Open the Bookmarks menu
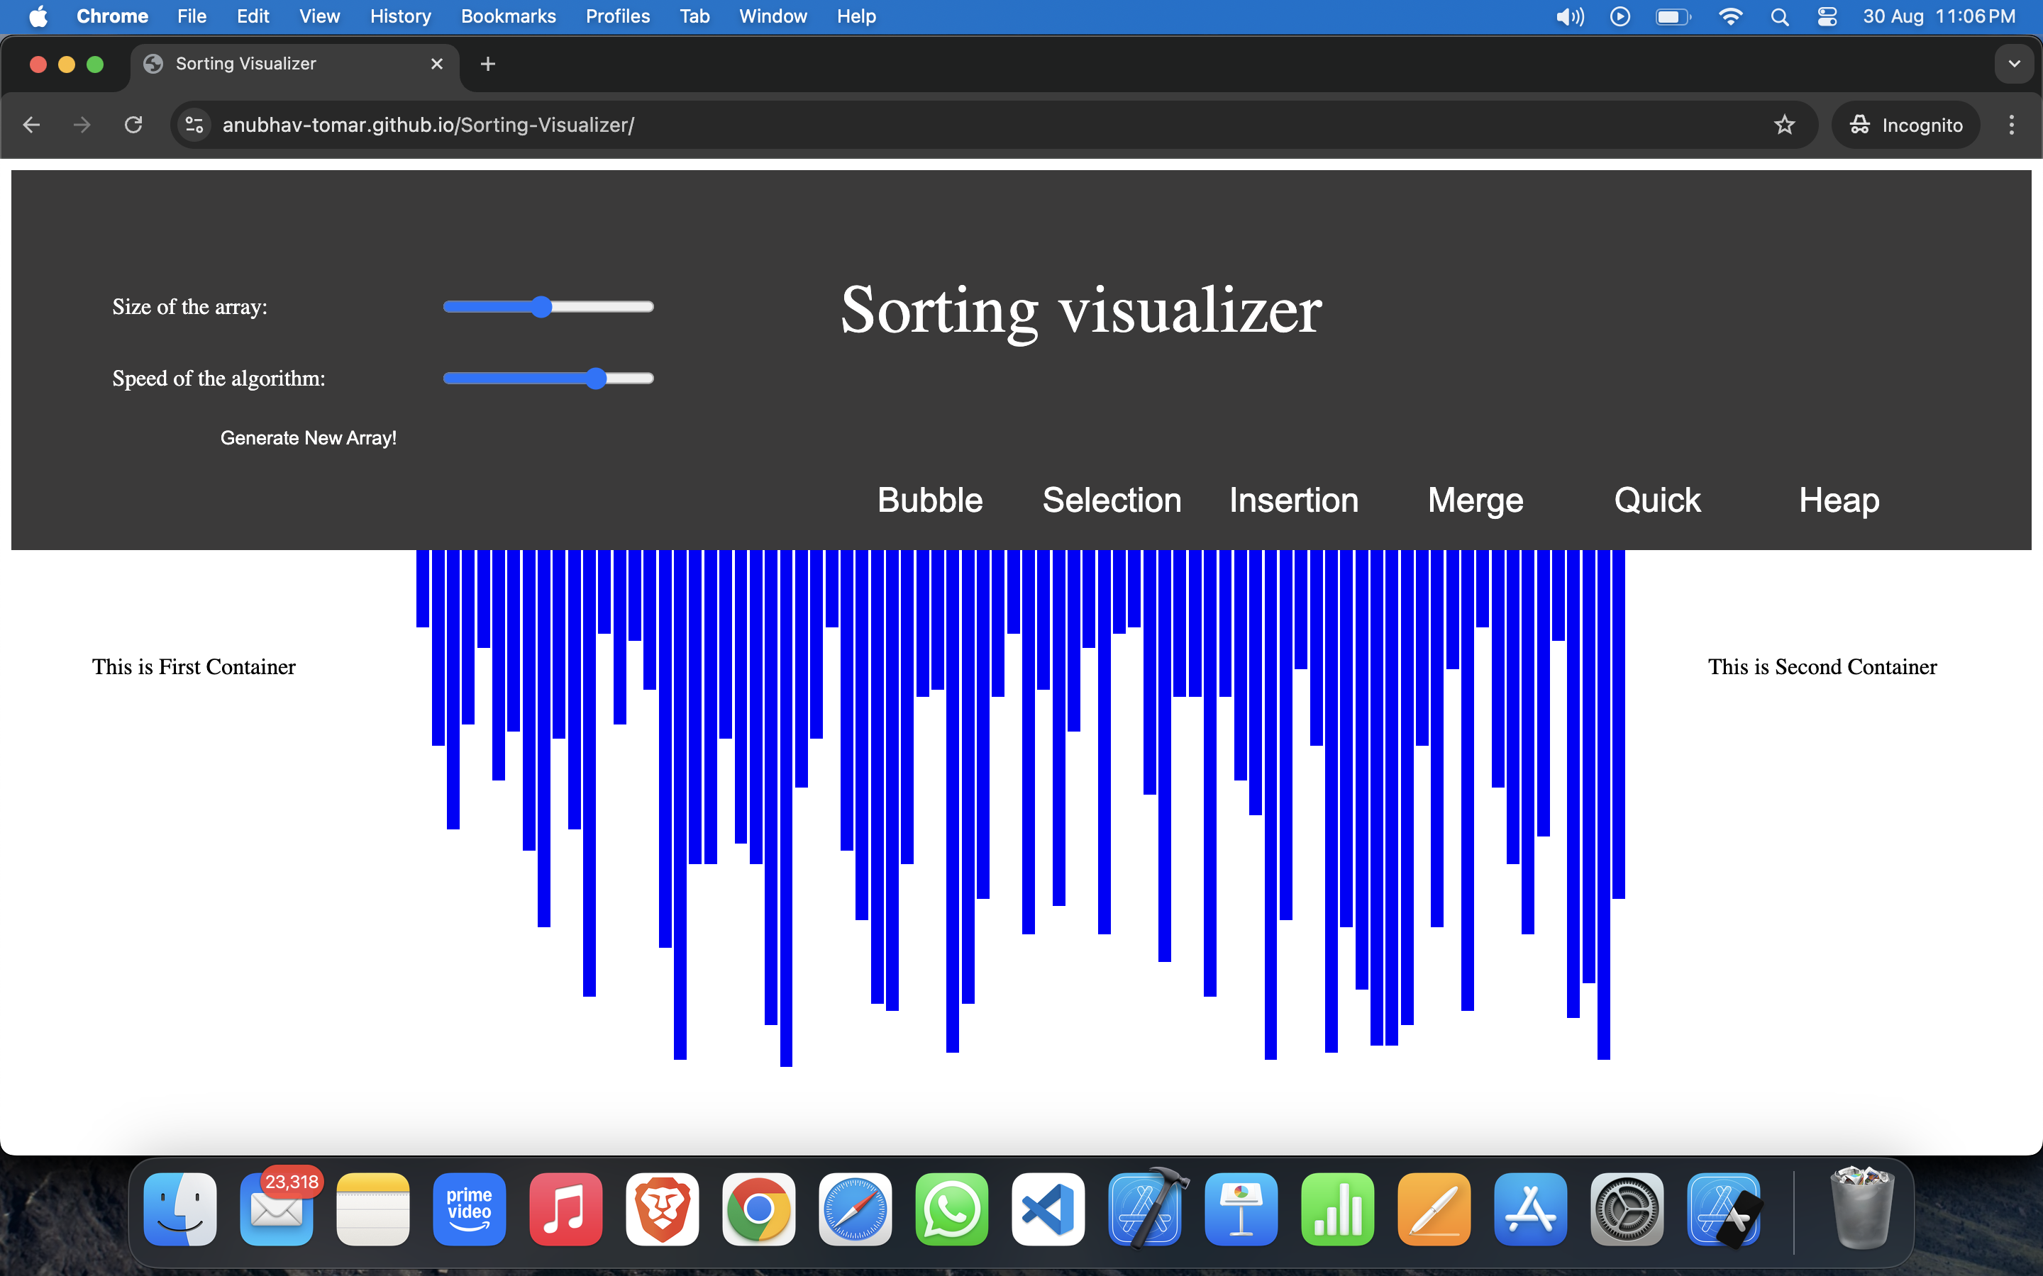 point(507,16)
